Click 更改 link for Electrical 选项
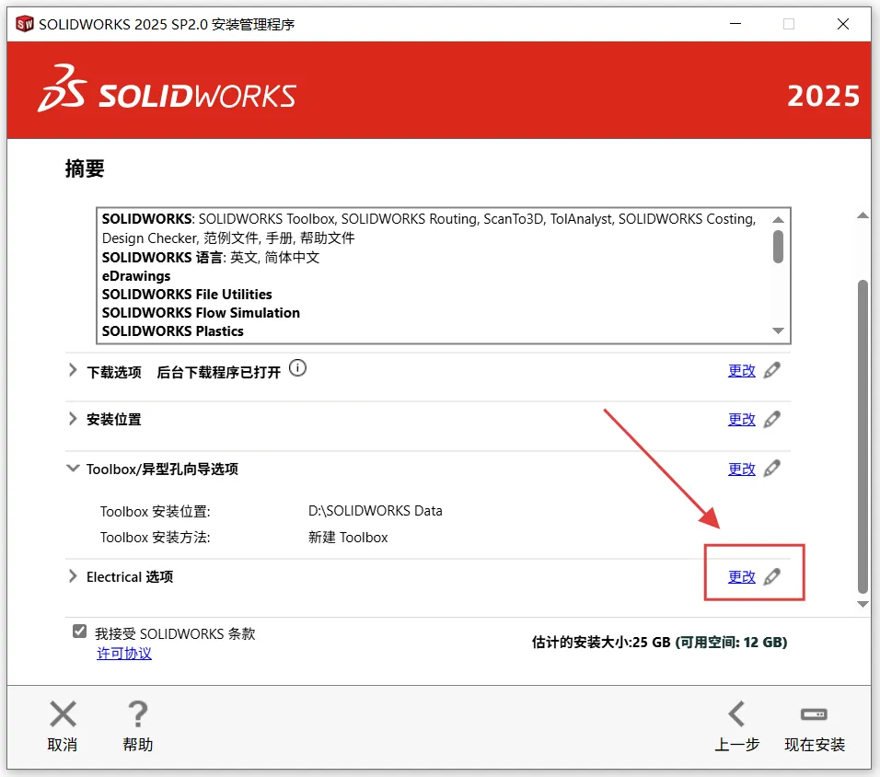 pyautogui.click(x=741, y=577)
